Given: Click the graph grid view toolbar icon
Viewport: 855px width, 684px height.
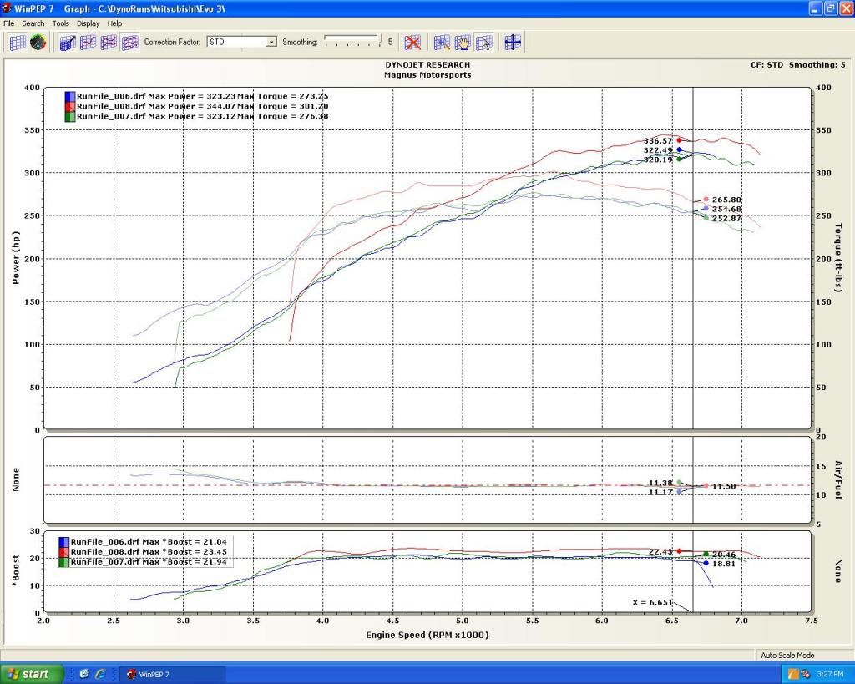Looking at the screenshot, I should (18, 42).
